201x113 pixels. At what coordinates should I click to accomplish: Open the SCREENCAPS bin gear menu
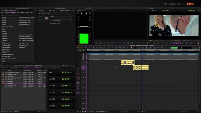click(46, 68)
